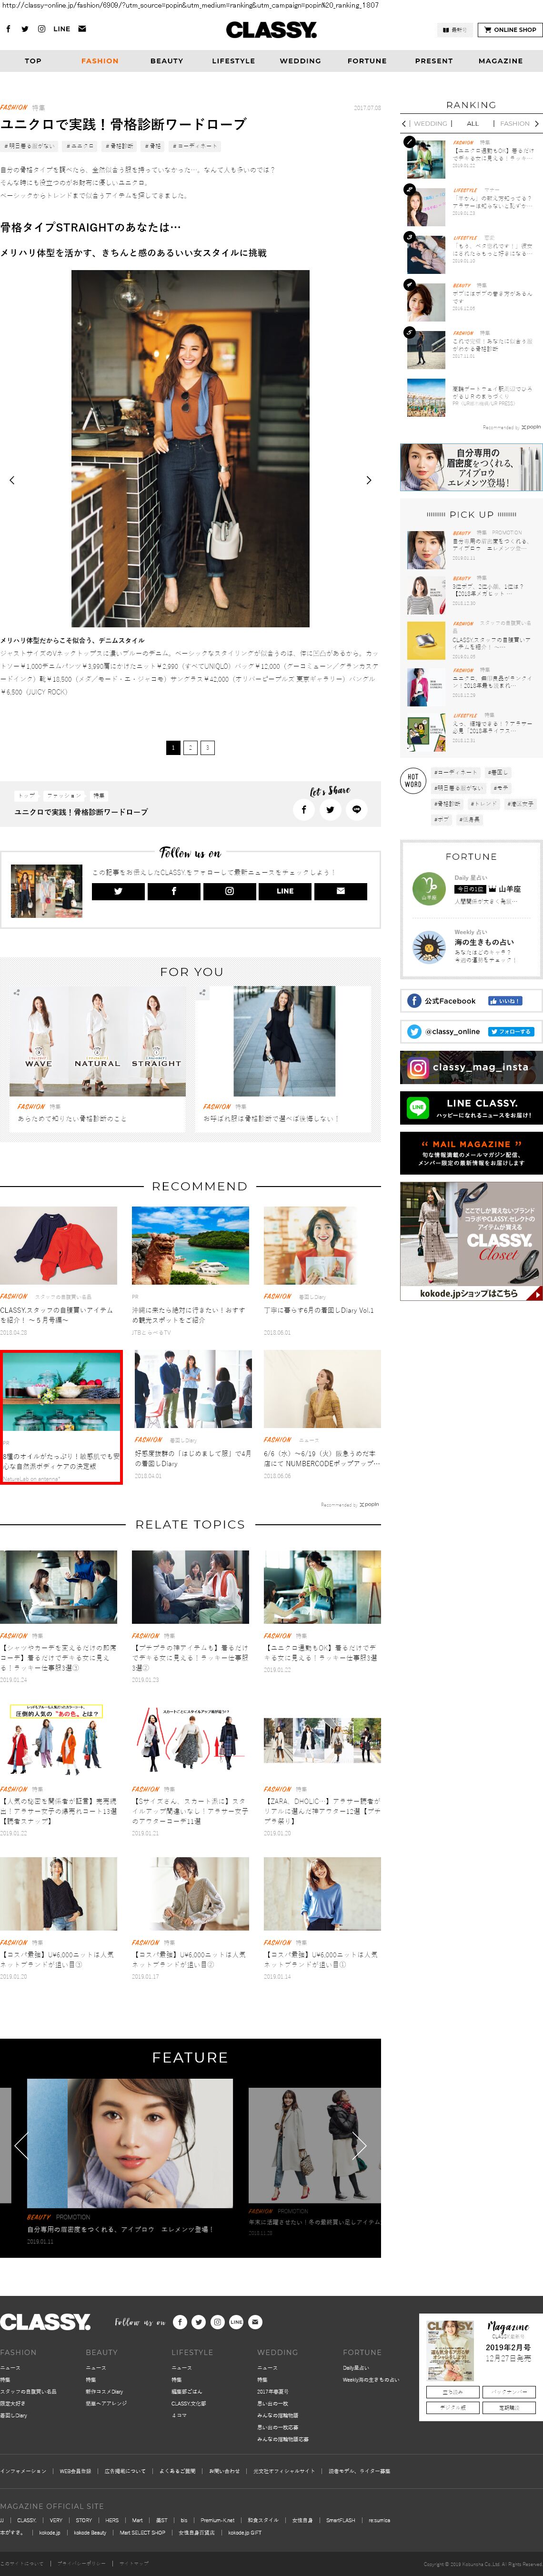Select the FASHION navigation tab
Image resolution: width=543 pixels, height=2576 pixels.
[x=100, y=61]
